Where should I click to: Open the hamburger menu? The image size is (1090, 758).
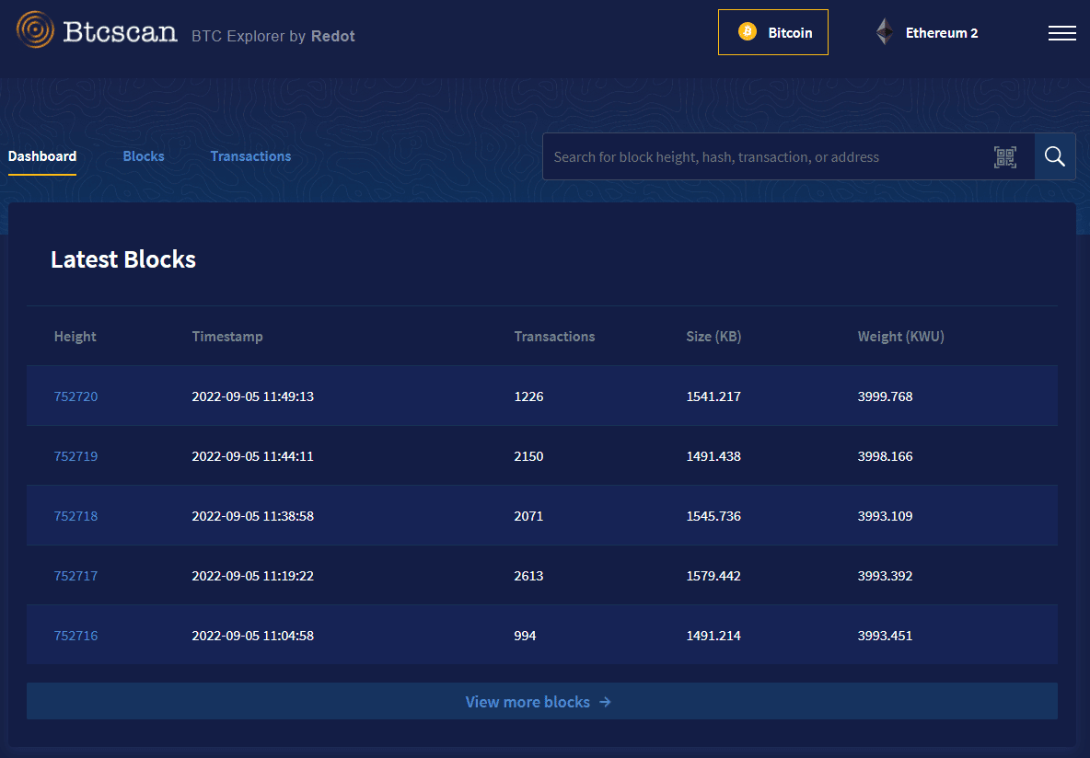(1061, 33)
